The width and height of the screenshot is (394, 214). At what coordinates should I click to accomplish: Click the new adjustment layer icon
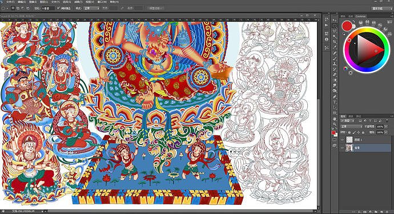(371, 212)
